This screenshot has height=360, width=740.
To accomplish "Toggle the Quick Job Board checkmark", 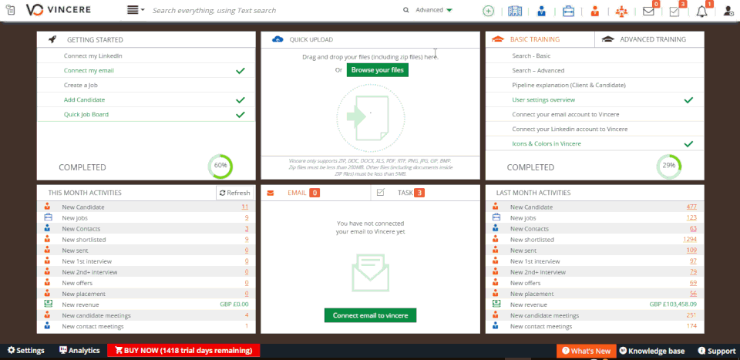I will pyautogui.click(x=240, y=115).
